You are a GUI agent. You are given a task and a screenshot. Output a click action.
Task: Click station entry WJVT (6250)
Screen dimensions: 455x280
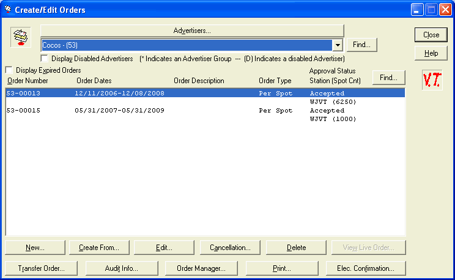tap(333, 102)
